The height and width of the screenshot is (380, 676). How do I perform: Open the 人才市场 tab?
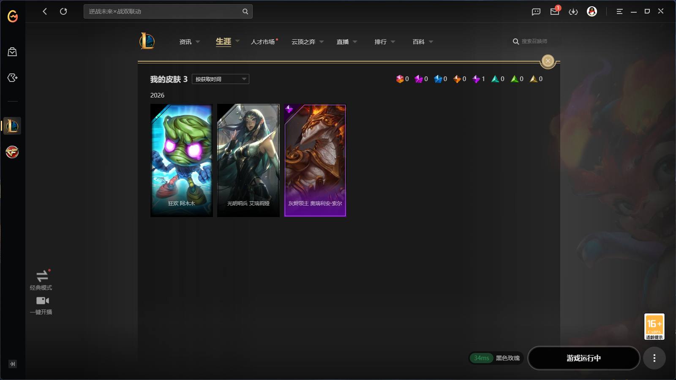point(263,42)
